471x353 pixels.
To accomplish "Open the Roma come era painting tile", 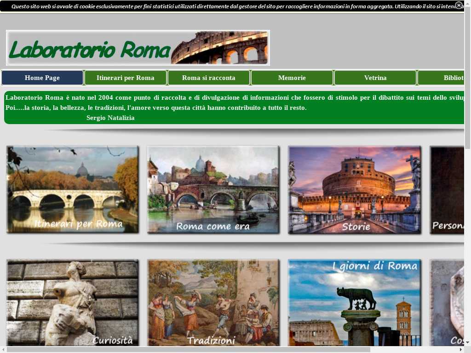I will [x=213, y=190].
